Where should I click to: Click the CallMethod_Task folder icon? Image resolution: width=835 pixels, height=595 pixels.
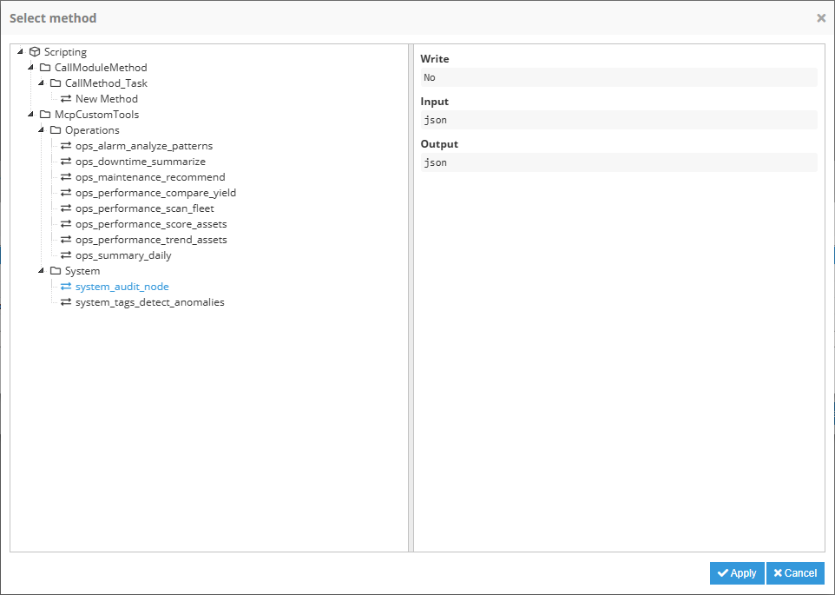[x=56, y=83]
